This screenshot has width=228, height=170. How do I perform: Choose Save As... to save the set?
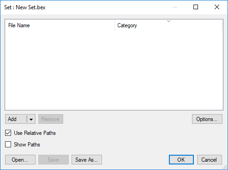point(87,160)
